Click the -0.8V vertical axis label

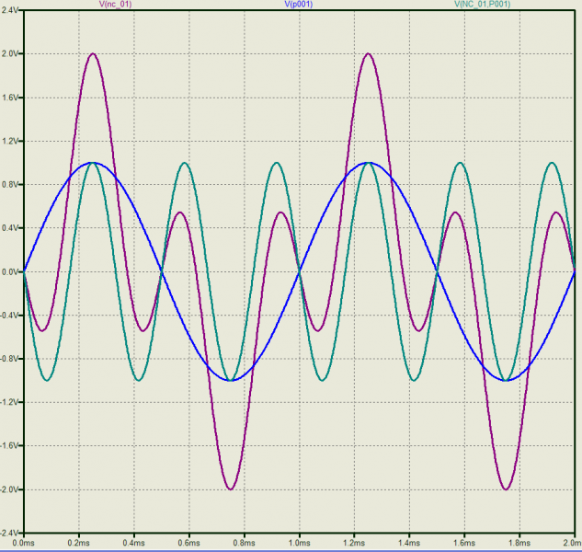(x=10, y=359)
